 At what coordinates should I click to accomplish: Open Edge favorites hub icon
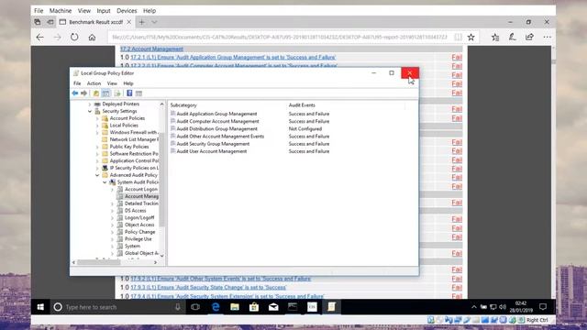point(495,37)
